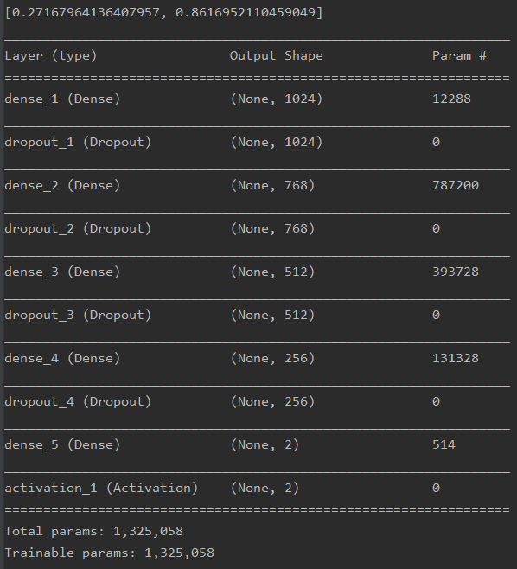Select the 'dense_2 (Dense)' layer name
The height and width of the screenshot is (569, 517).
click(62, 185)
